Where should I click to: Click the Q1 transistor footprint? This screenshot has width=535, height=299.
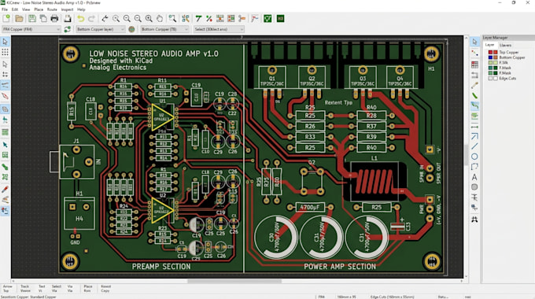point(272,77)
